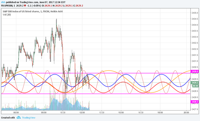Click the magenta 2428.3 price label
200x121 pixels.
(195, 102)
